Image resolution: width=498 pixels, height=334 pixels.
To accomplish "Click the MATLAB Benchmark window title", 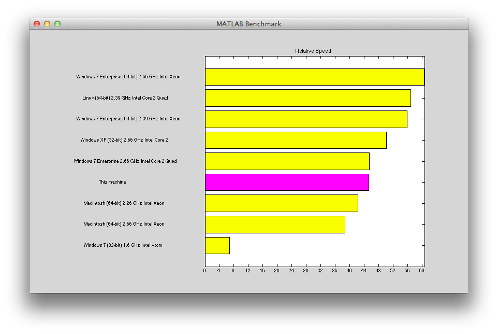I will pyautogui.click(x=248, y=24).
